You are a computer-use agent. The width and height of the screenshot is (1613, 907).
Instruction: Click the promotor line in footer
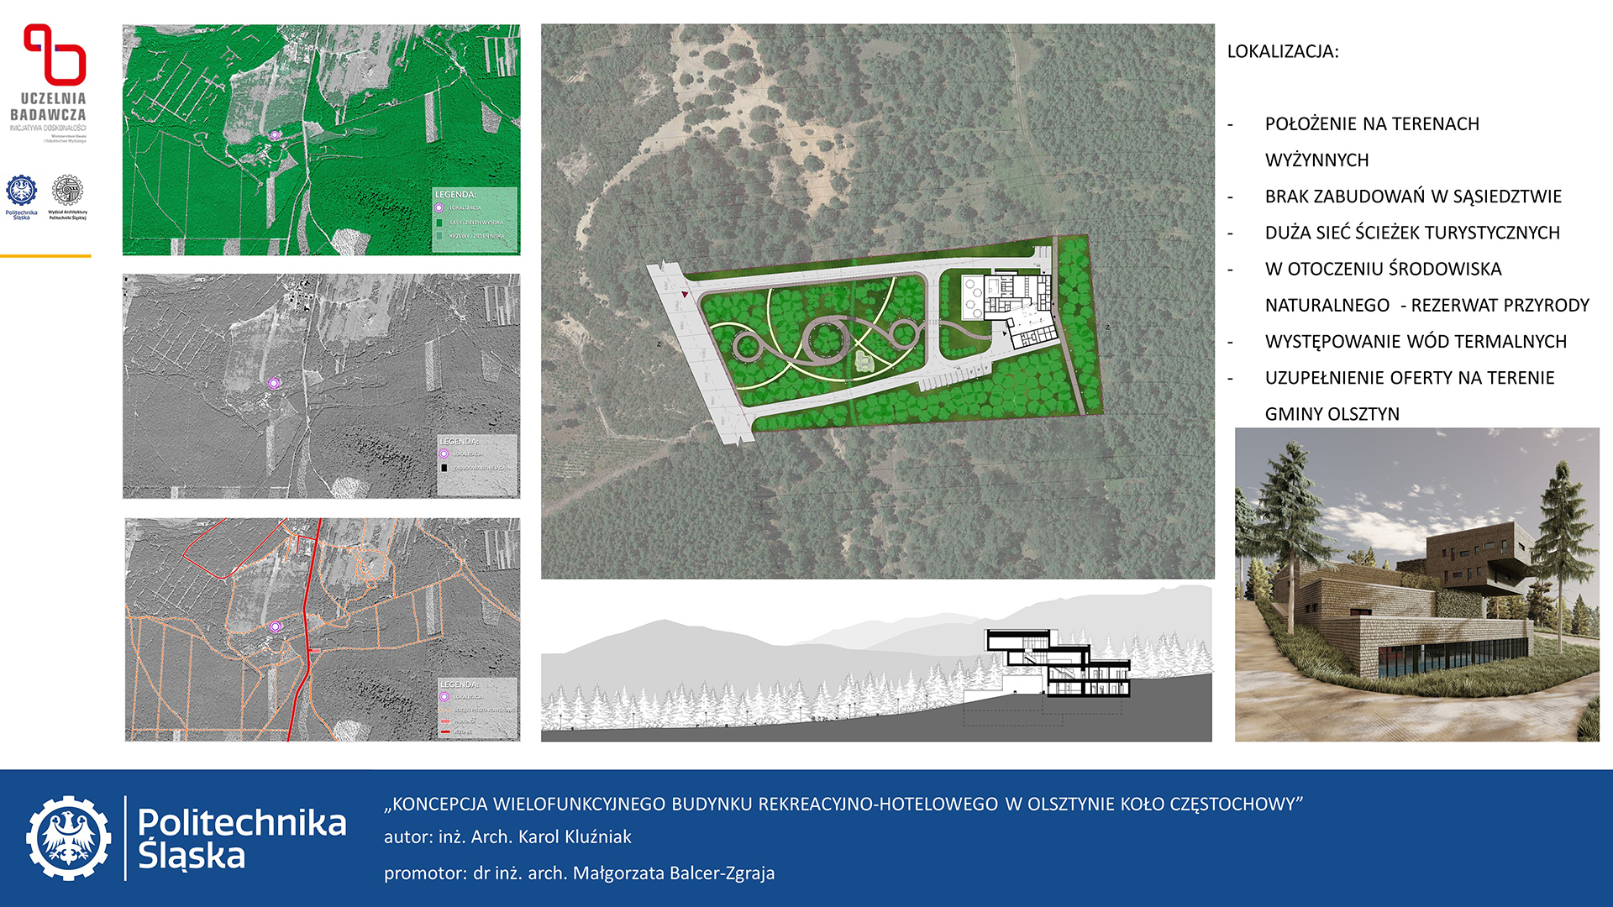[579, 873]
